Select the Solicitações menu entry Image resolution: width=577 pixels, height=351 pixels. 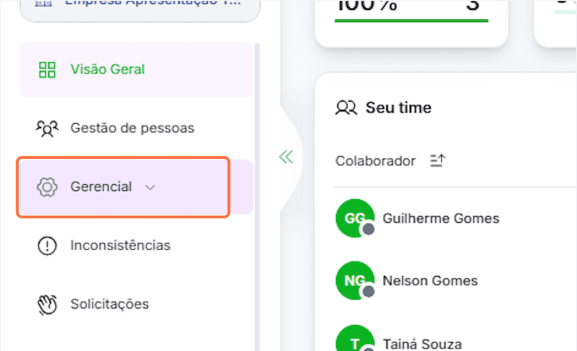pyautogui.click(x=109, y=304)
